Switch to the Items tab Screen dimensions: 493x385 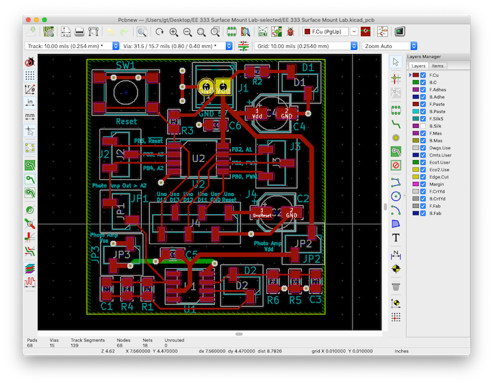click(437, 66)
